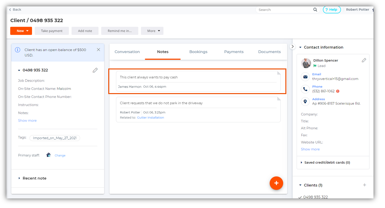
Task: Click the folded corner of cash note
Action: pyautogui.click(x=279, y=73)
